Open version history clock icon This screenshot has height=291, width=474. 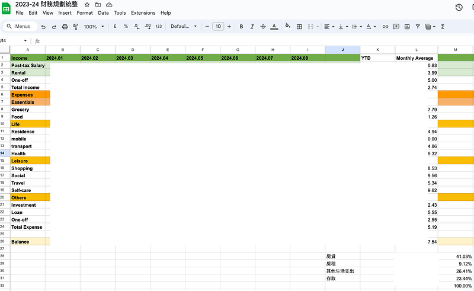(459, 7)
